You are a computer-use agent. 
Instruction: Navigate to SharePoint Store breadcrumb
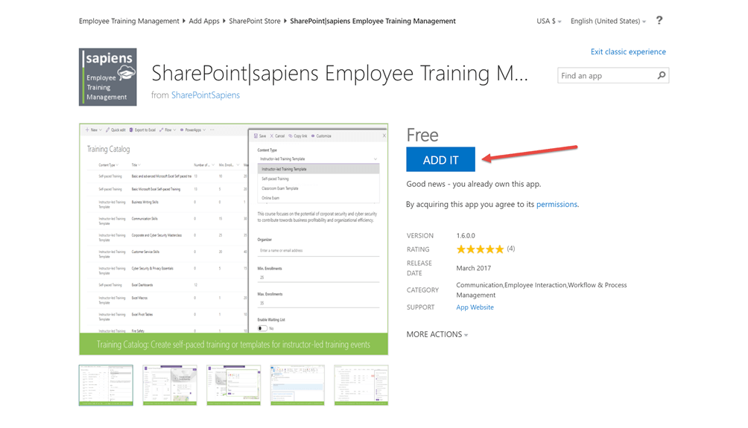click(x=254, y=22)
